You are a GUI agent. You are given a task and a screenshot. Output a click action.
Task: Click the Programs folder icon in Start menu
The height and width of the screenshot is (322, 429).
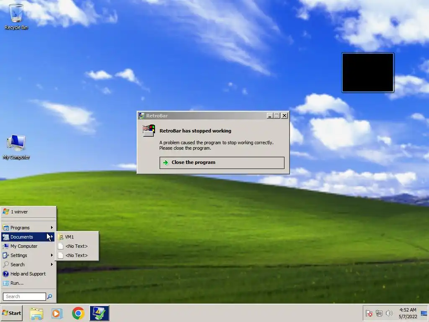(6, 228)
